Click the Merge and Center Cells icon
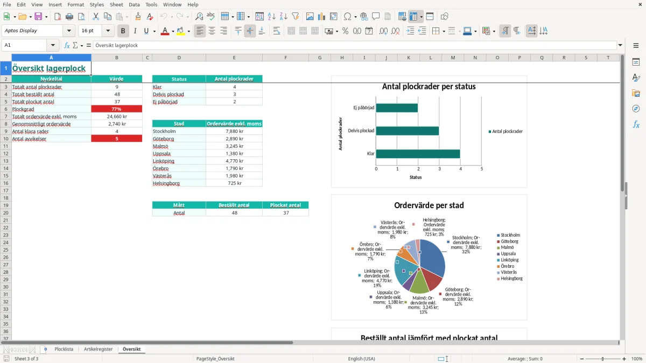 [x=291, y=31]
